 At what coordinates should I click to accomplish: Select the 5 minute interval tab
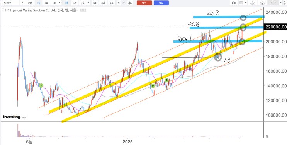tap(22, 3)
